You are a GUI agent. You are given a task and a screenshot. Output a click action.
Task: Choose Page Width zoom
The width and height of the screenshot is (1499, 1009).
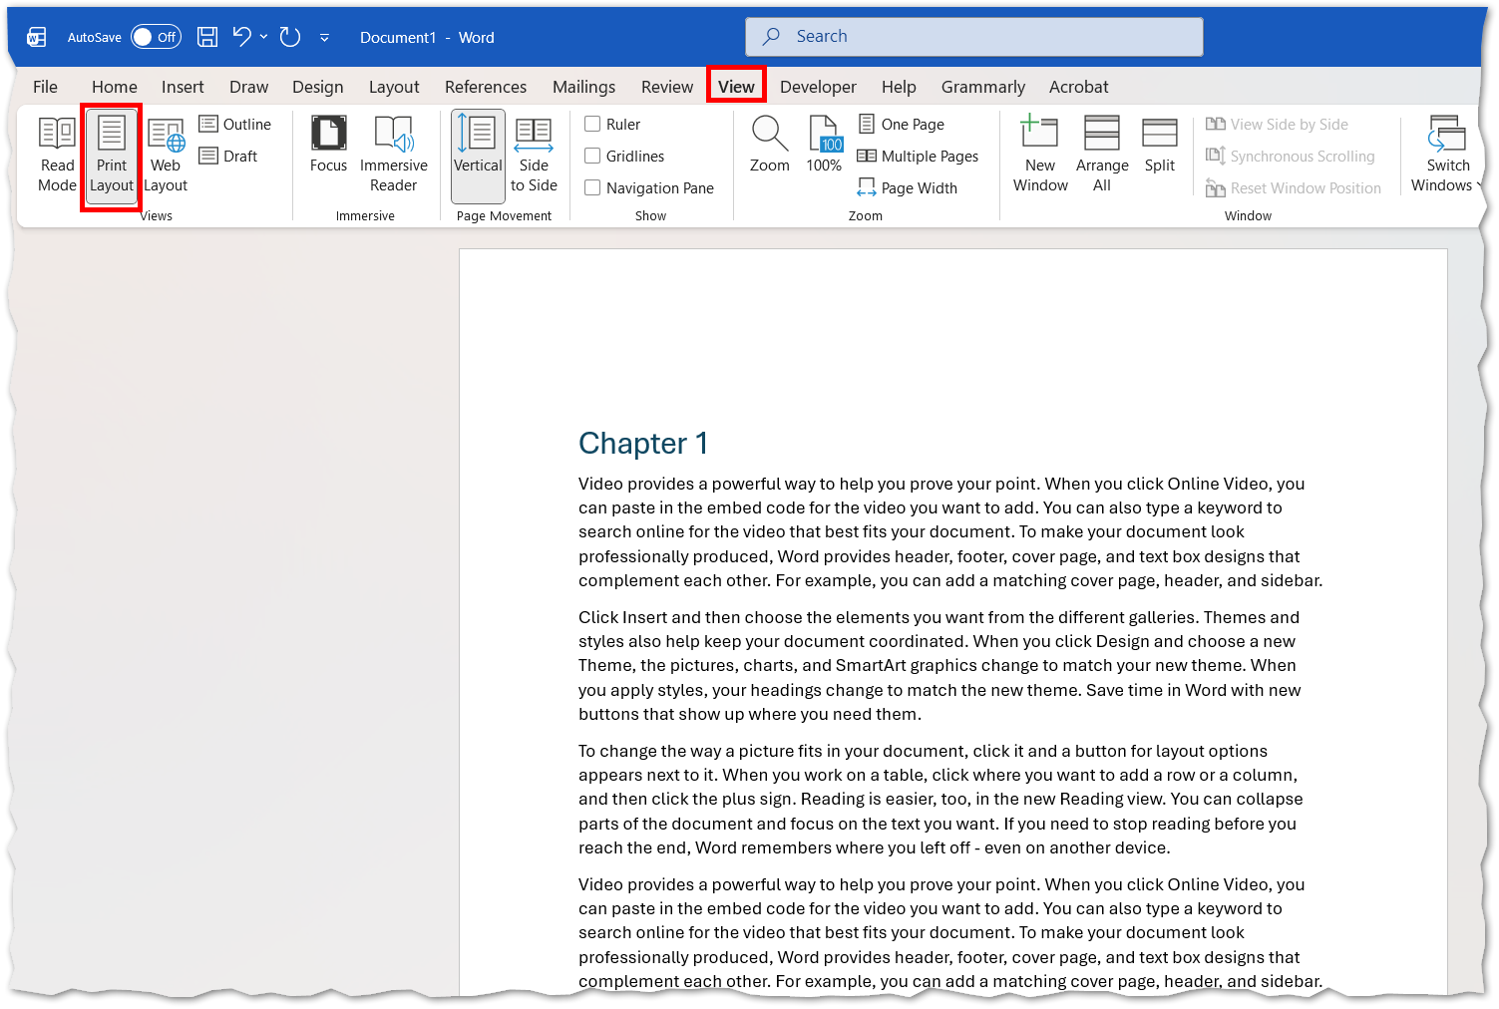908,187
